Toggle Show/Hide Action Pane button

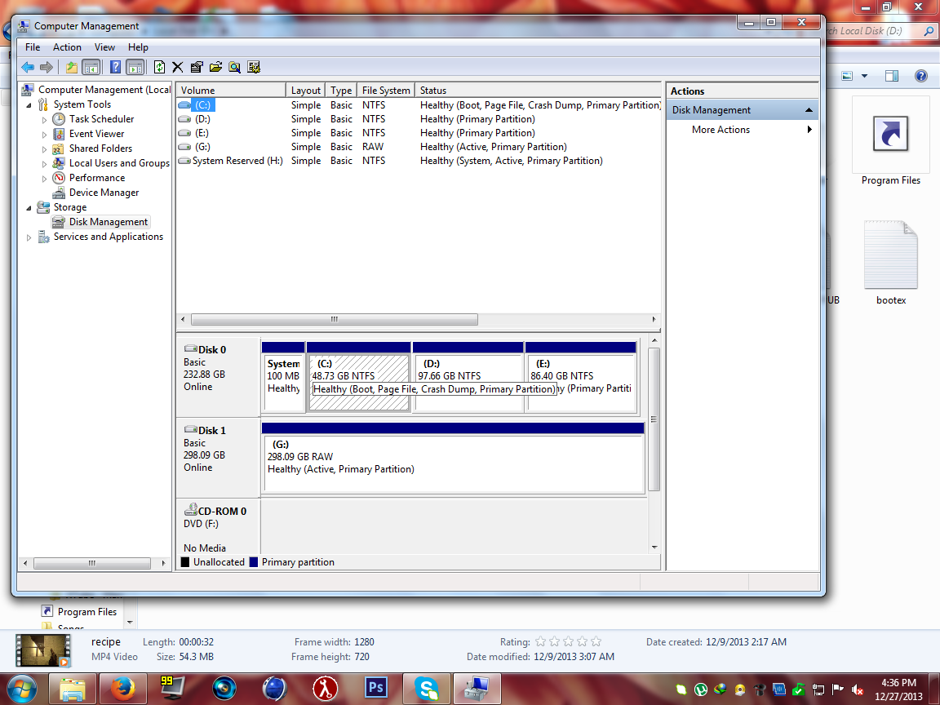click(x=135, y=67)
